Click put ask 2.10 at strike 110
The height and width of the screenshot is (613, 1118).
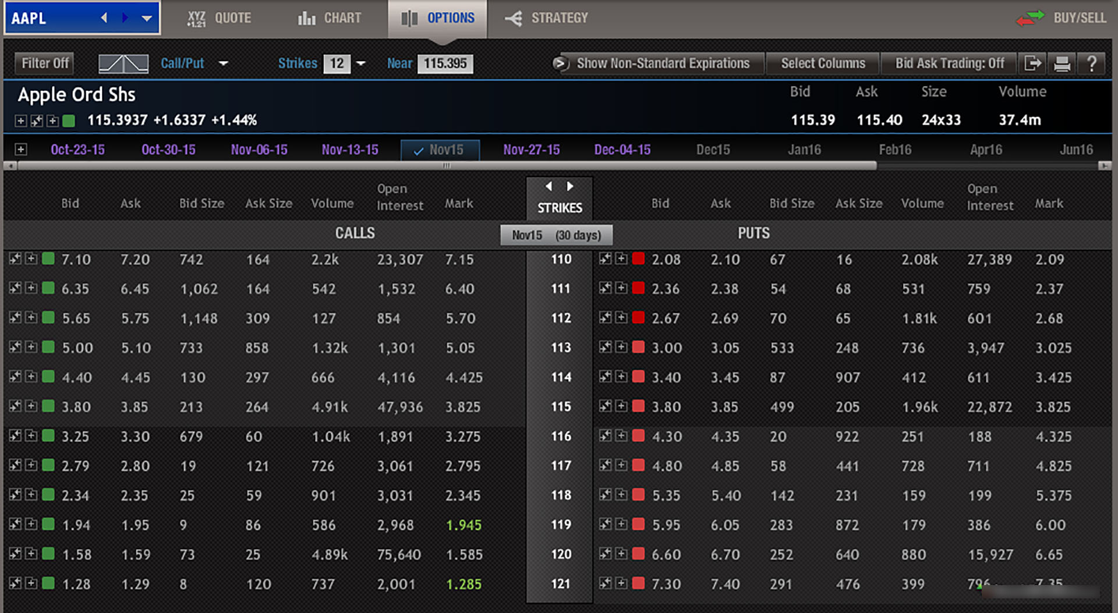point(725,259)
